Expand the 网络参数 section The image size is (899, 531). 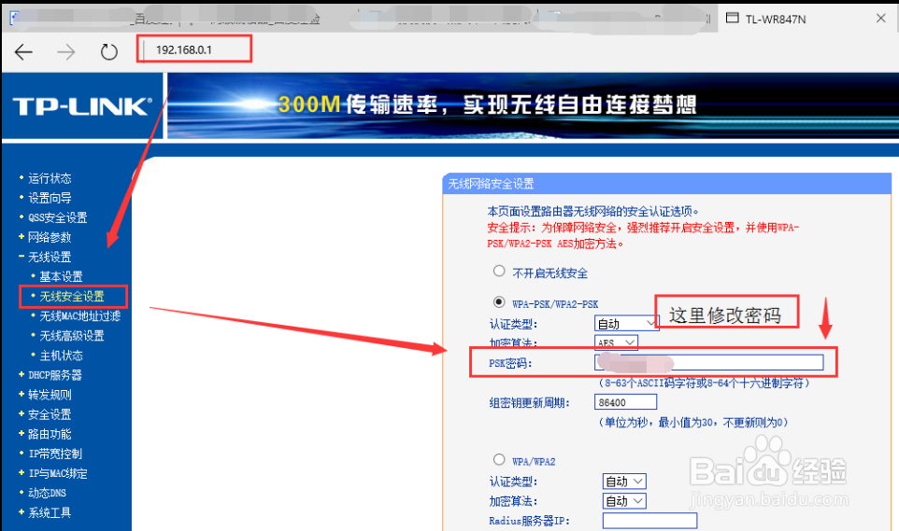50,237
